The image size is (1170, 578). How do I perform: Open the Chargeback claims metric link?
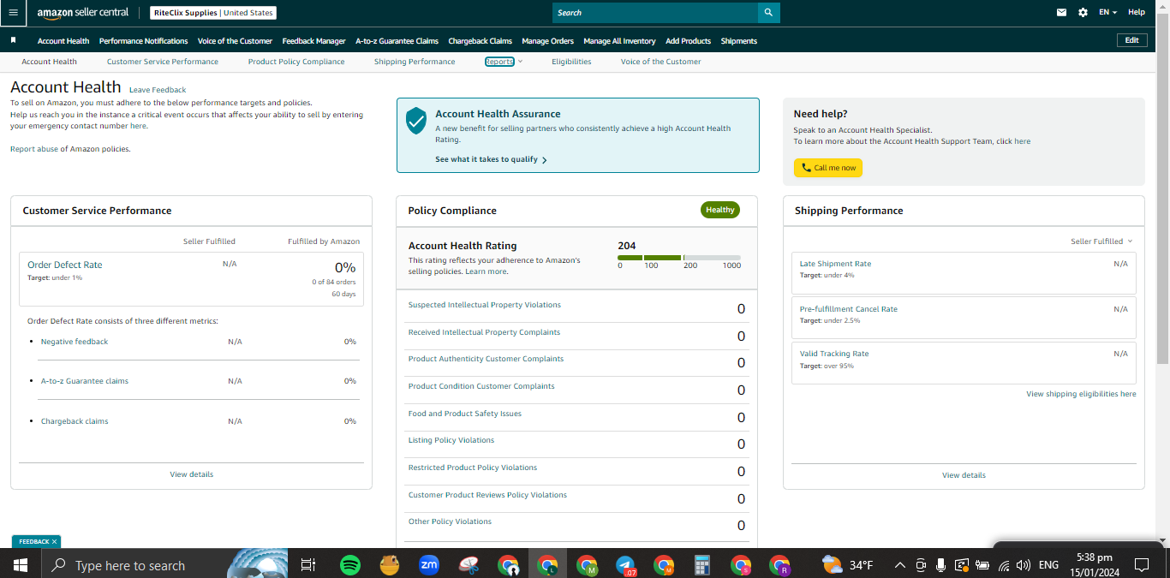click(75, 421)
